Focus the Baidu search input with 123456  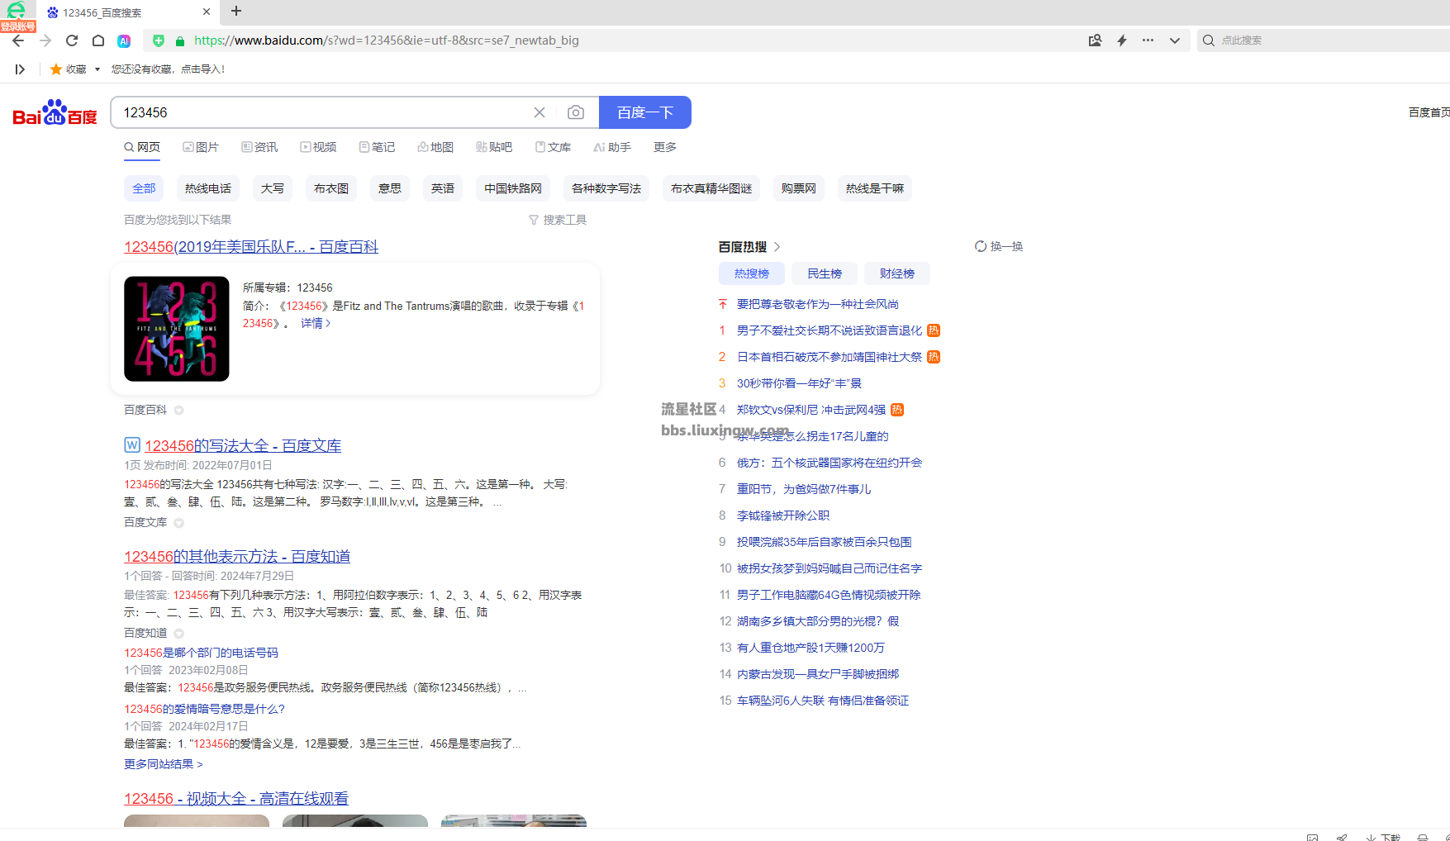(x=322, y=112)
